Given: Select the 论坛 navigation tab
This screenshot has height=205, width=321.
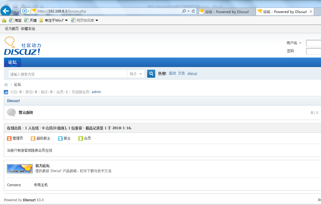Looking at the screenshot, I should (12, 62).
